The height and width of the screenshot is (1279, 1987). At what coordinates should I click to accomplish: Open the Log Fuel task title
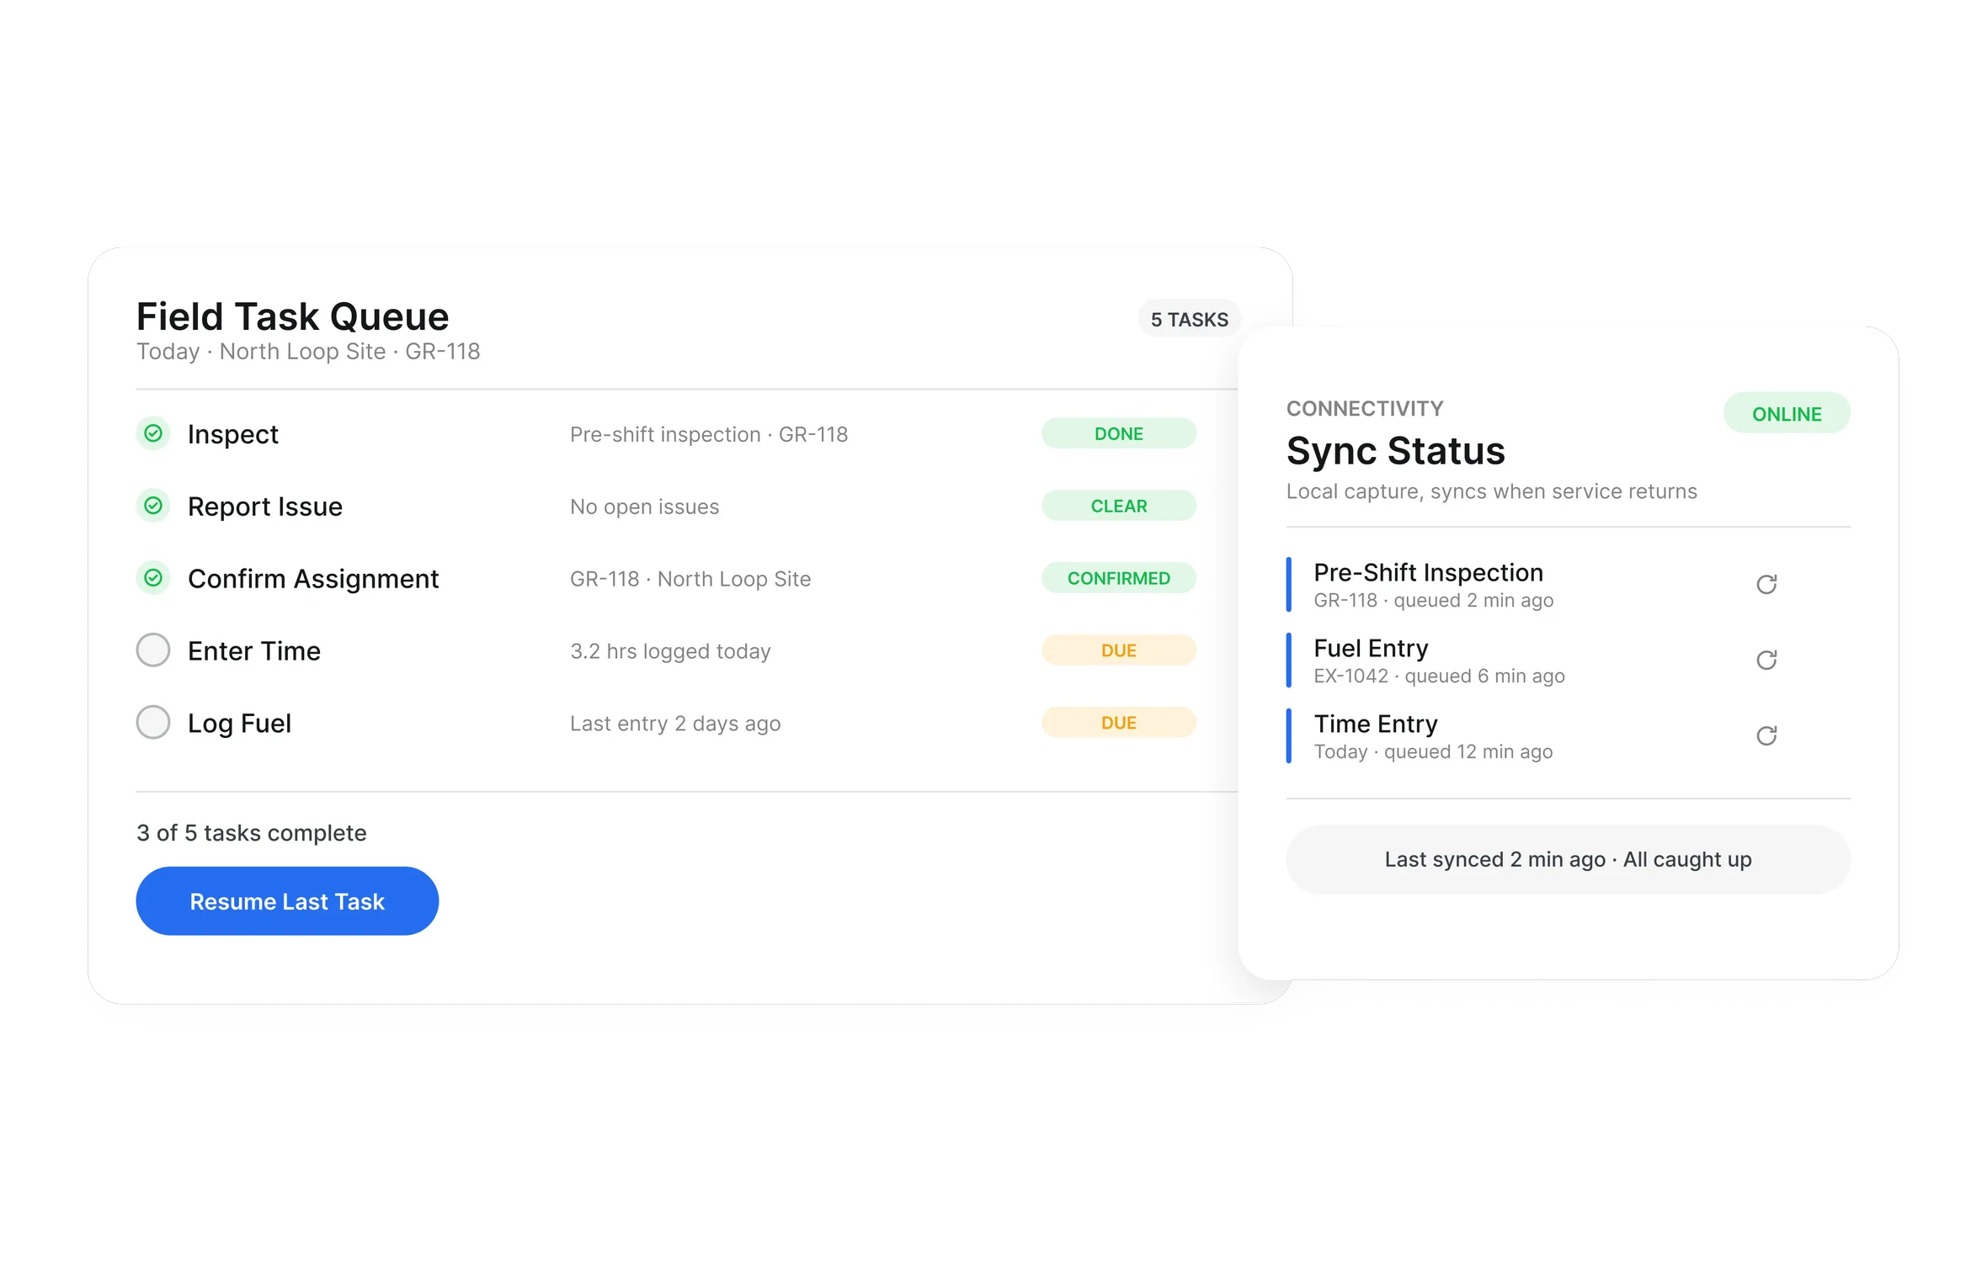(x=239, y=724)
